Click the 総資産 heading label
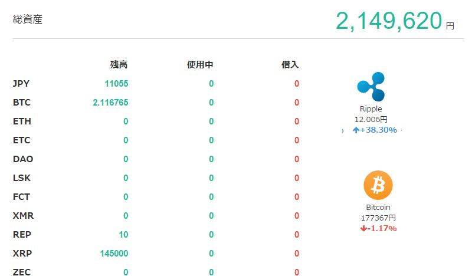Screen dimensions: 472x276 tap(28, 19)
